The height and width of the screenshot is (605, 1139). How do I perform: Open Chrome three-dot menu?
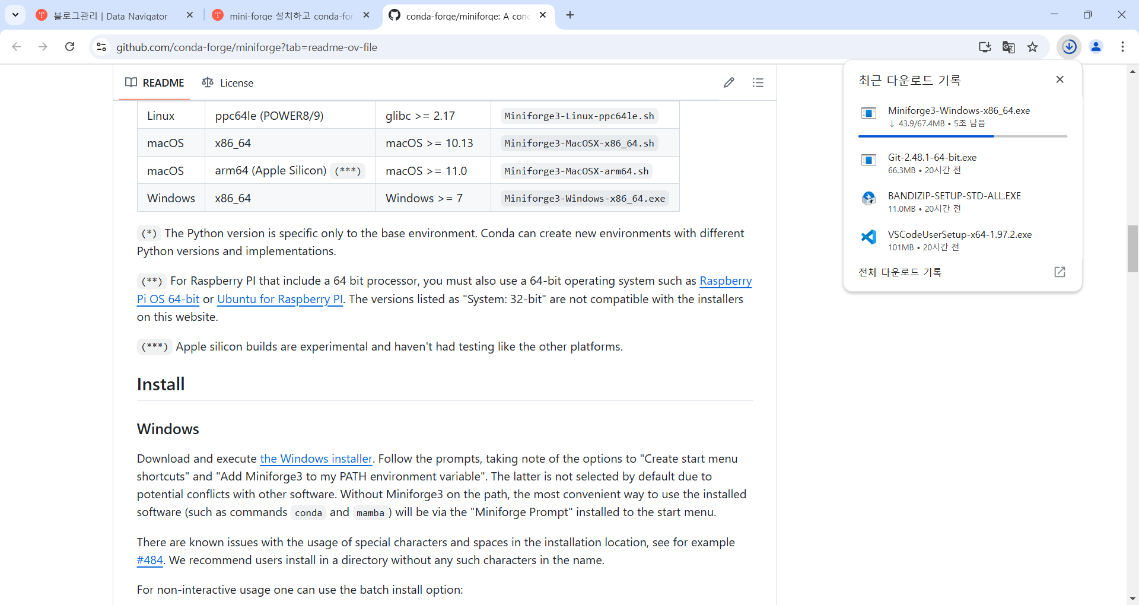click(1122, 47)
